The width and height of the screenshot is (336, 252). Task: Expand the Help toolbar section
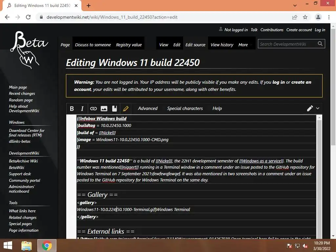coord(217,108)
